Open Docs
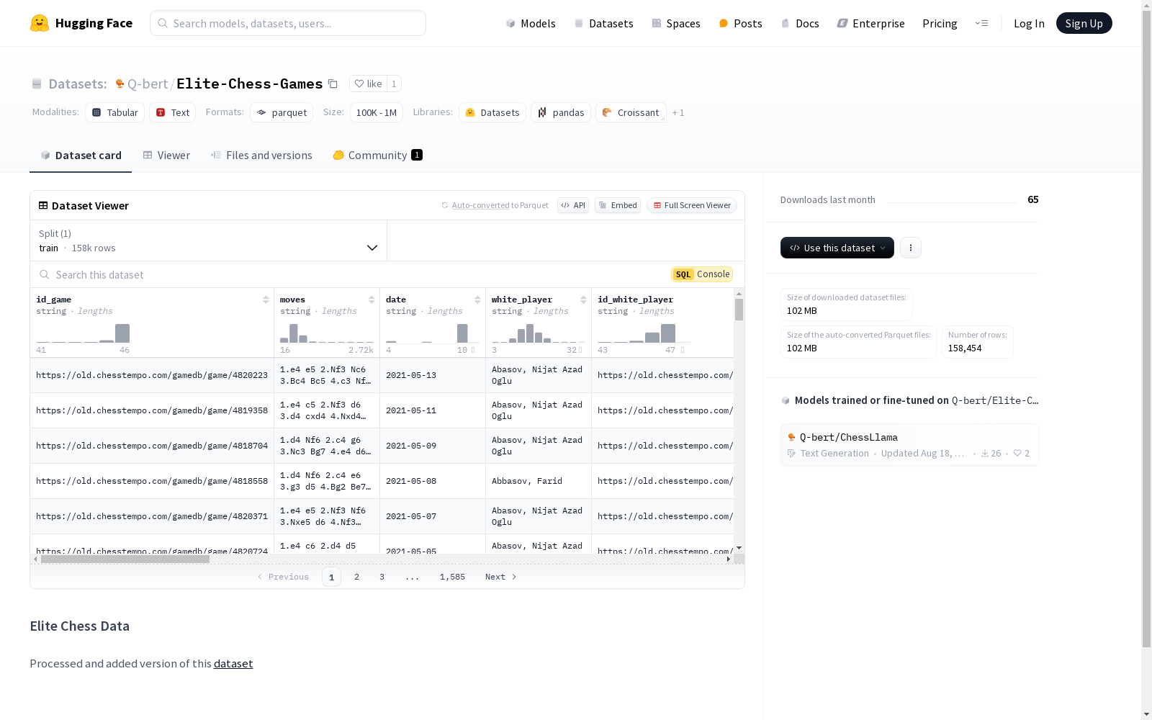The height and width of the screenshot is (720, 1152). pyautogui.click(x=800, y=23)
